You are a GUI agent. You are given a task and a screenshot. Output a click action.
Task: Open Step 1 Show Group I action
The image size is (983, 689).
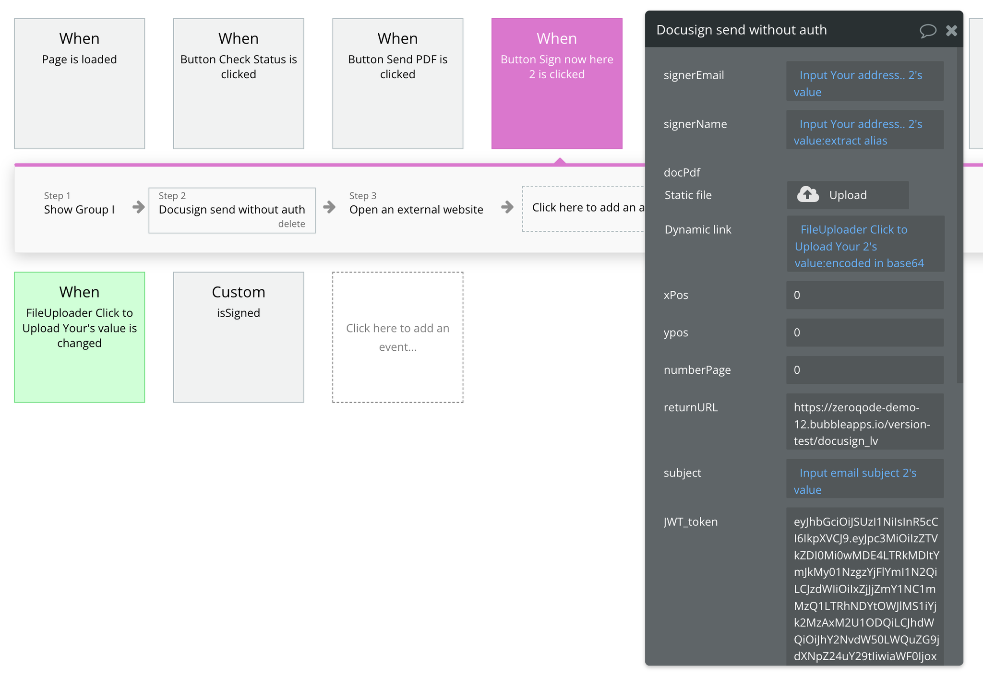click(x=79, y=210)
